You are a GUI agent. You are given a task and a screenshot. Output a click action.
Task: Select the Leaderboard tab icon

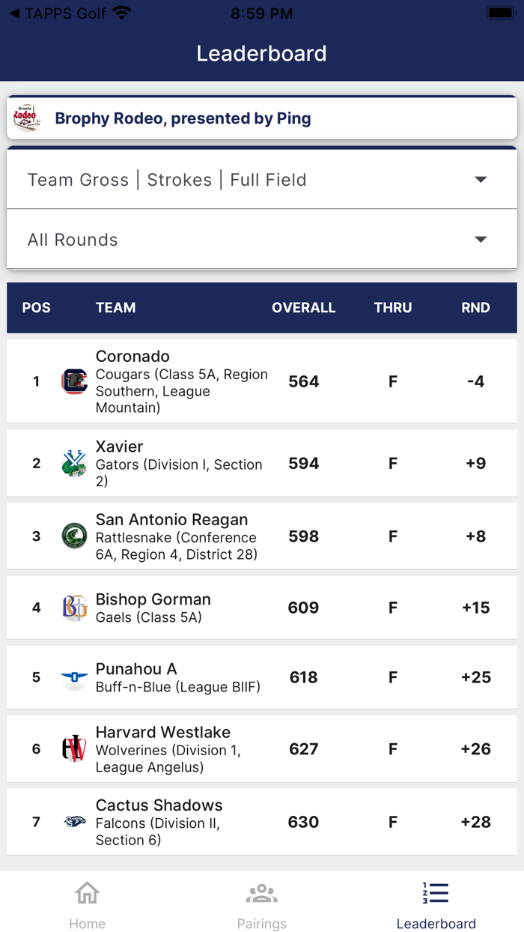click(x=436, y=893)
